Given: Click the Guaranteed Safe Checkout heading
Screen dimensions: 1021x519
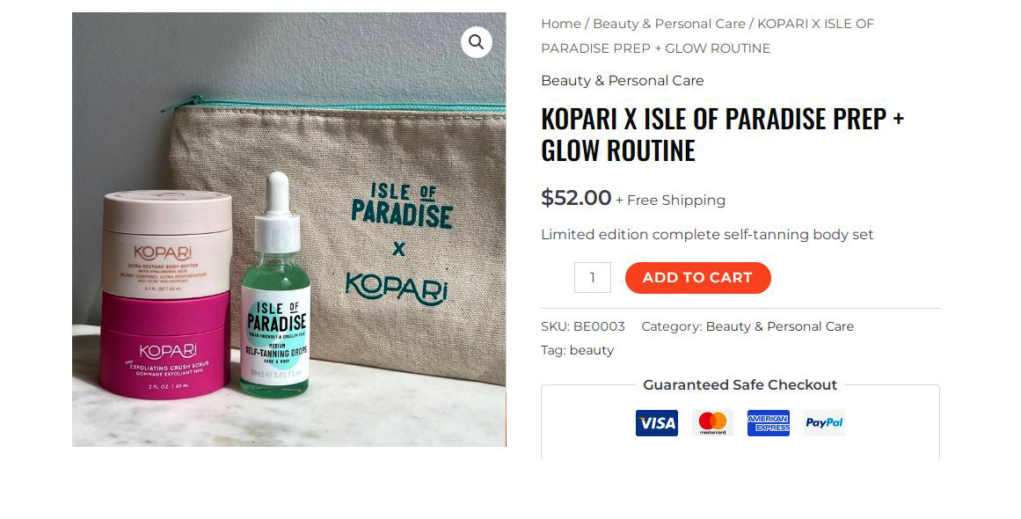Looking at the screenshot, I should (740, 385).
